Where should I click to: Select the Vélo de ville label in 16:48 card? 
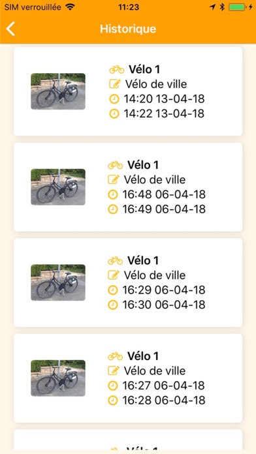(155, 180)
